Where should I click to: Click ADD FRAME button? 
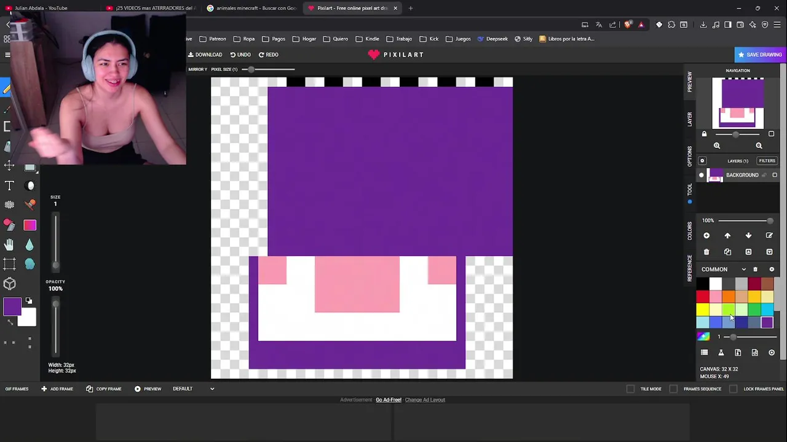point(57,389)
